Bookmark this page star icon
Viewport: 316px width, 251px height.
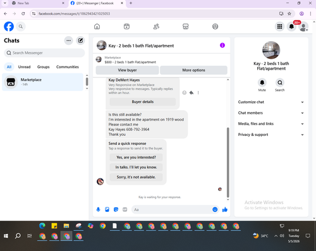(289, 14)
